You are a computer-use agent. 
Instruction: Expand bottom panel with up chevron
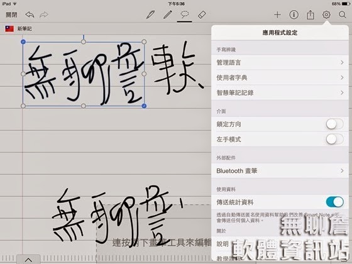tap(28, 260)
